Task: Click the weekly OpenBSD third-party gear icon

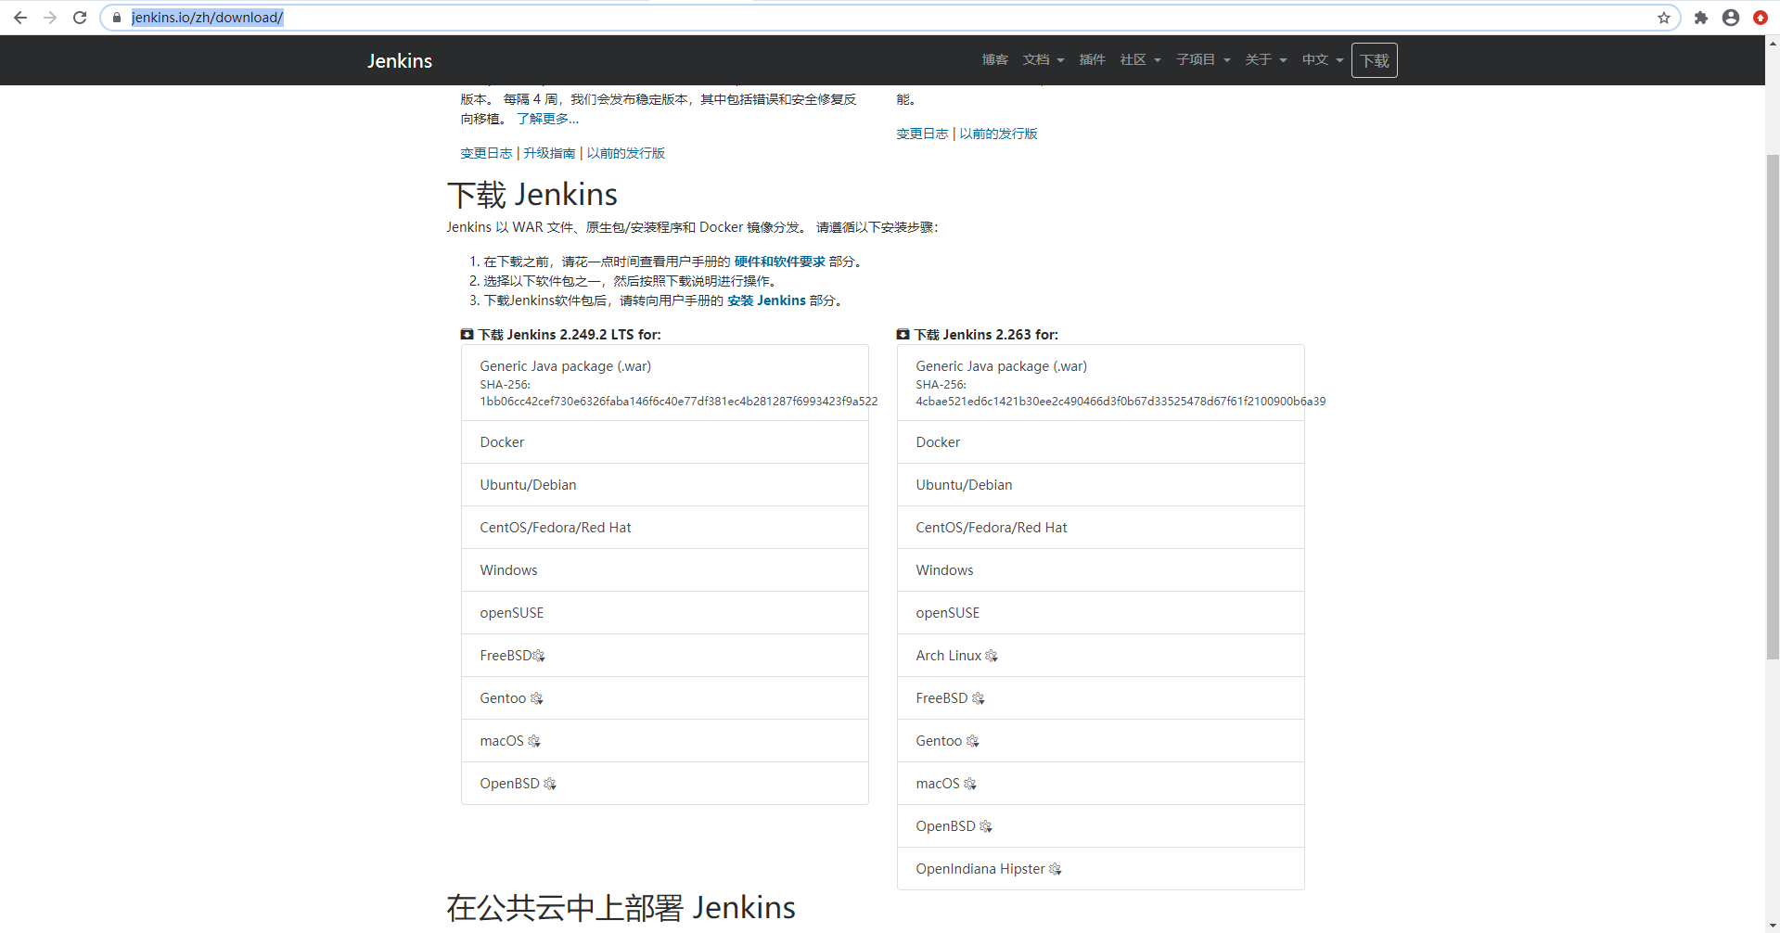Action: (985, 826)
